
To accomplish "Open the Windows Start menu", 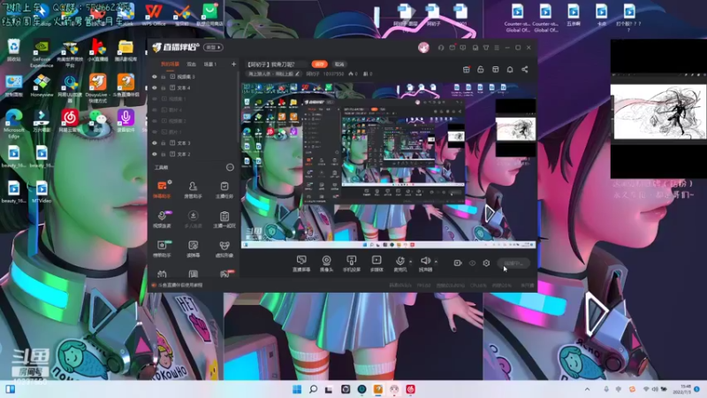I will 297,389.
